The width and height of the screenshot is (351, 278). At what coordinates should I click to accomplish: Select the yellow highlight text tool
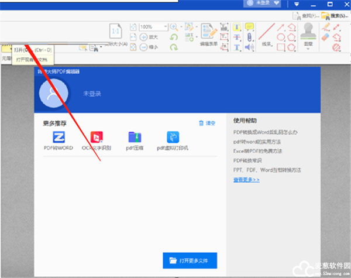tap(237, 27)
